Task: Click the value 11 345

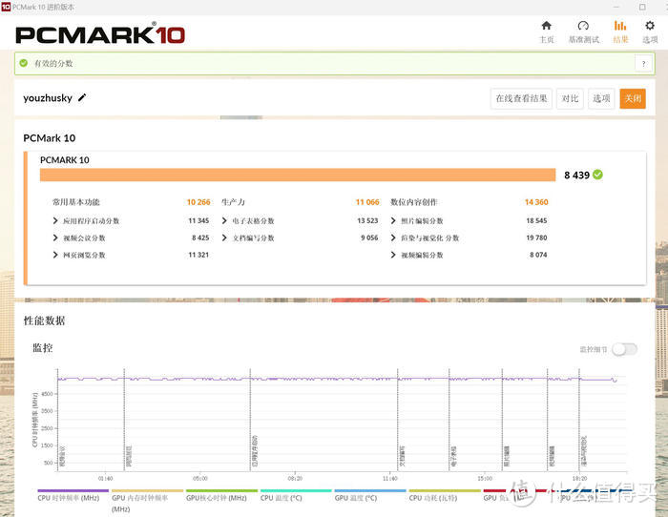Action: (x=198, y=220)
